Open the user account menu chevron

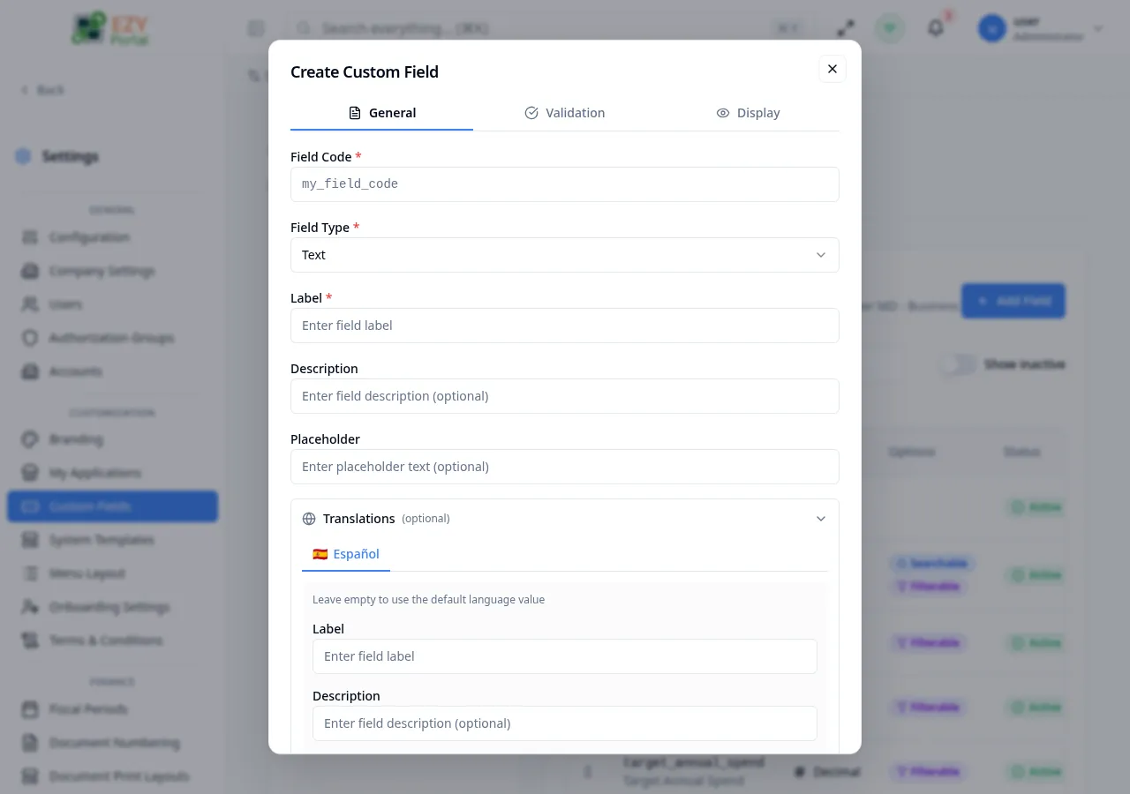click(x=1098, y=28)
